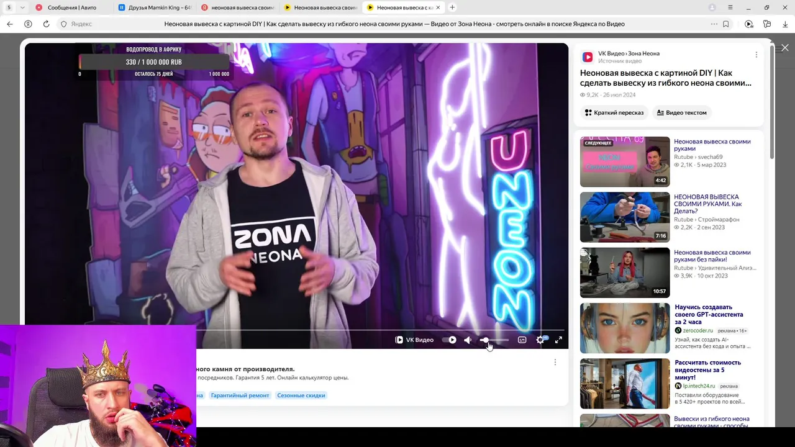Open 'Неоновая вывеска своими руками' svecha69 title
795x447 pixels.
(712, 145)
